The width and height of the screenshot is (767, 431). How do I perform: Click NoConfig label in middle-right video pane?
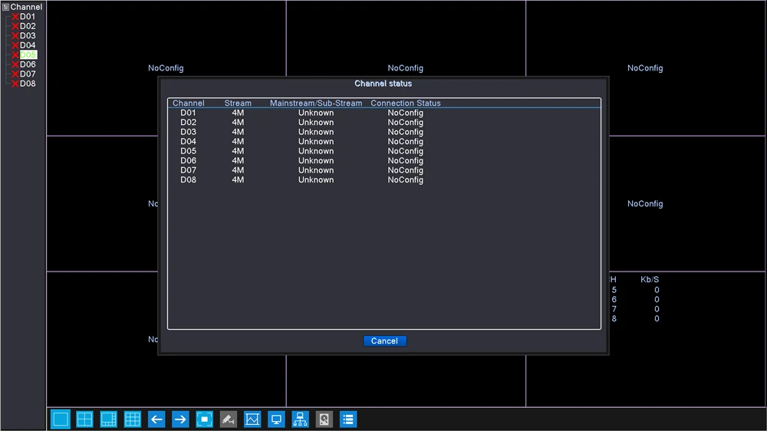coord(645,203)
